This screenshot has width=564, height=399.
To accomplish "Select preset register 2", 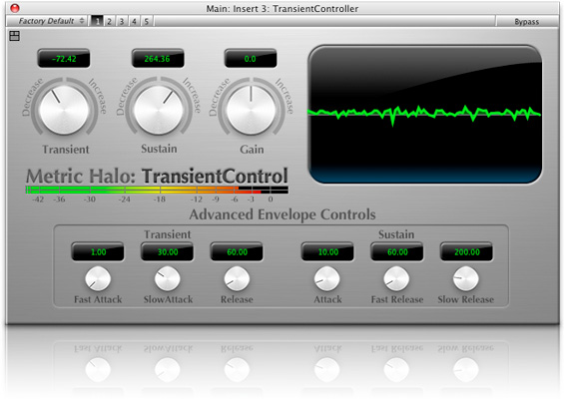I will (x=110, y=21).
